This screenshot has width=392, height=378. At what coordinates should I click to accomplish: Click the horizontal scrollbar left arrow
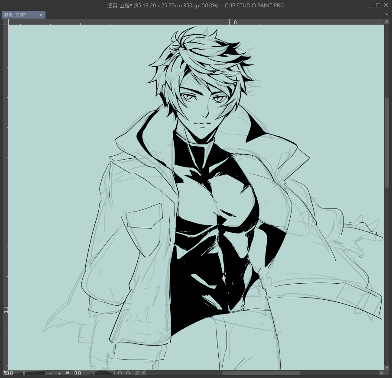(144, 373)
